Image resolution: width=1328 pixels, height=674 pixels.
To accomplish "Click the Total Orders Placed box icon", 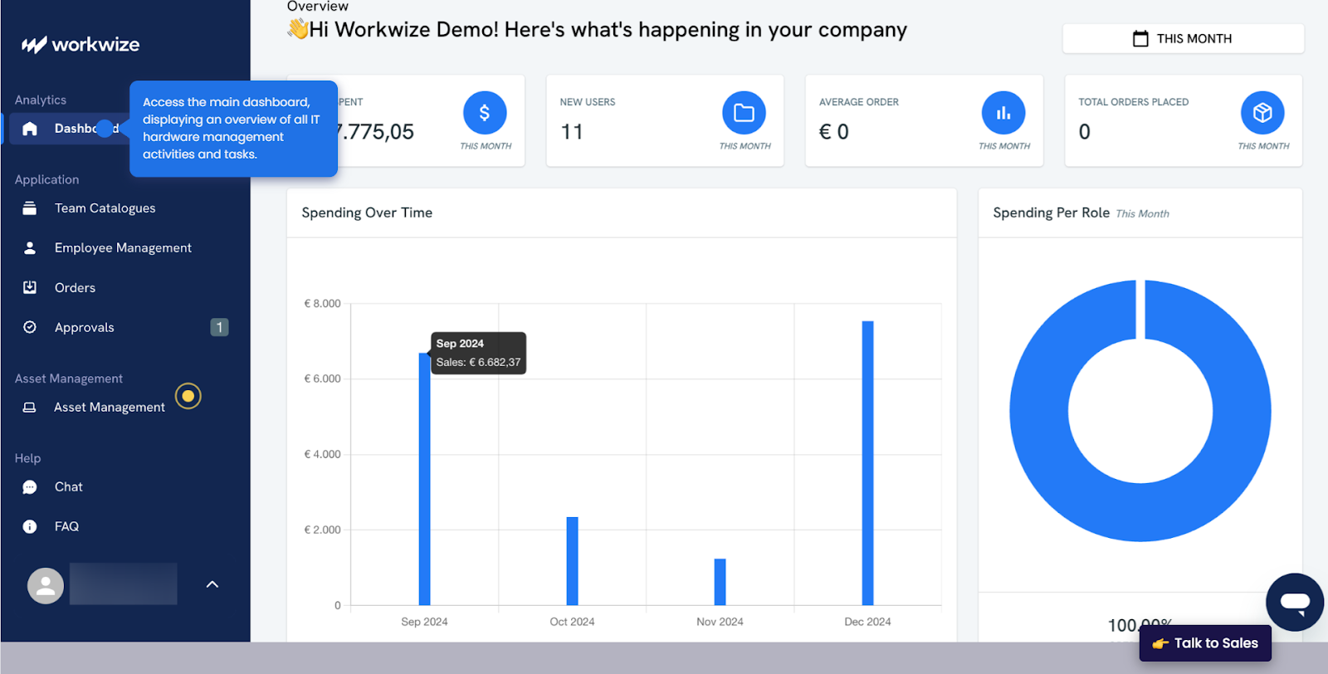I will click(x=1262, y=113).
